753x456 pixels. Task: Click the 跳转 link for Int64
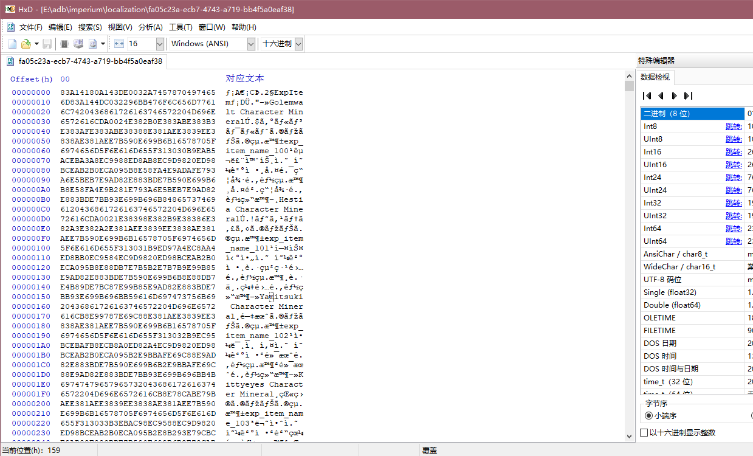(734, 229)
